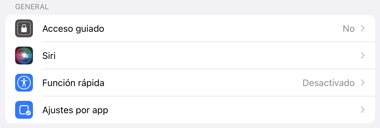Click empty space in the Siri row
This screenshot has width=380, height=128.
206,56
